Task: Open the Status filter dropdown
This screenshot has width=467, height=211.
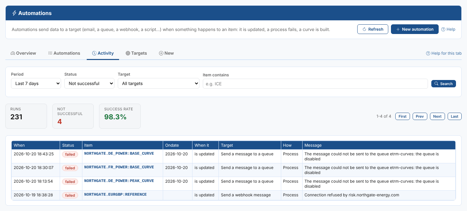Action: coord(89,83)
